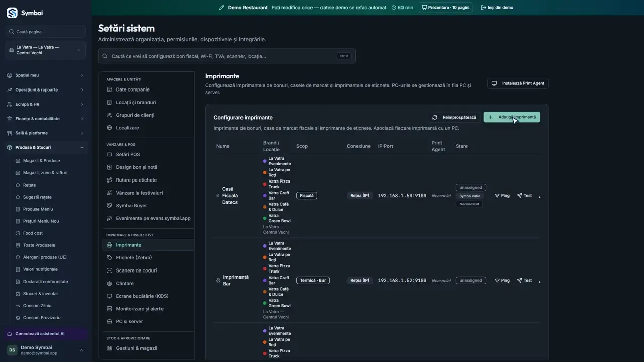The image size is (644, 362).
Task: Click Instalează Print Agent button
Action: (518, 83)
